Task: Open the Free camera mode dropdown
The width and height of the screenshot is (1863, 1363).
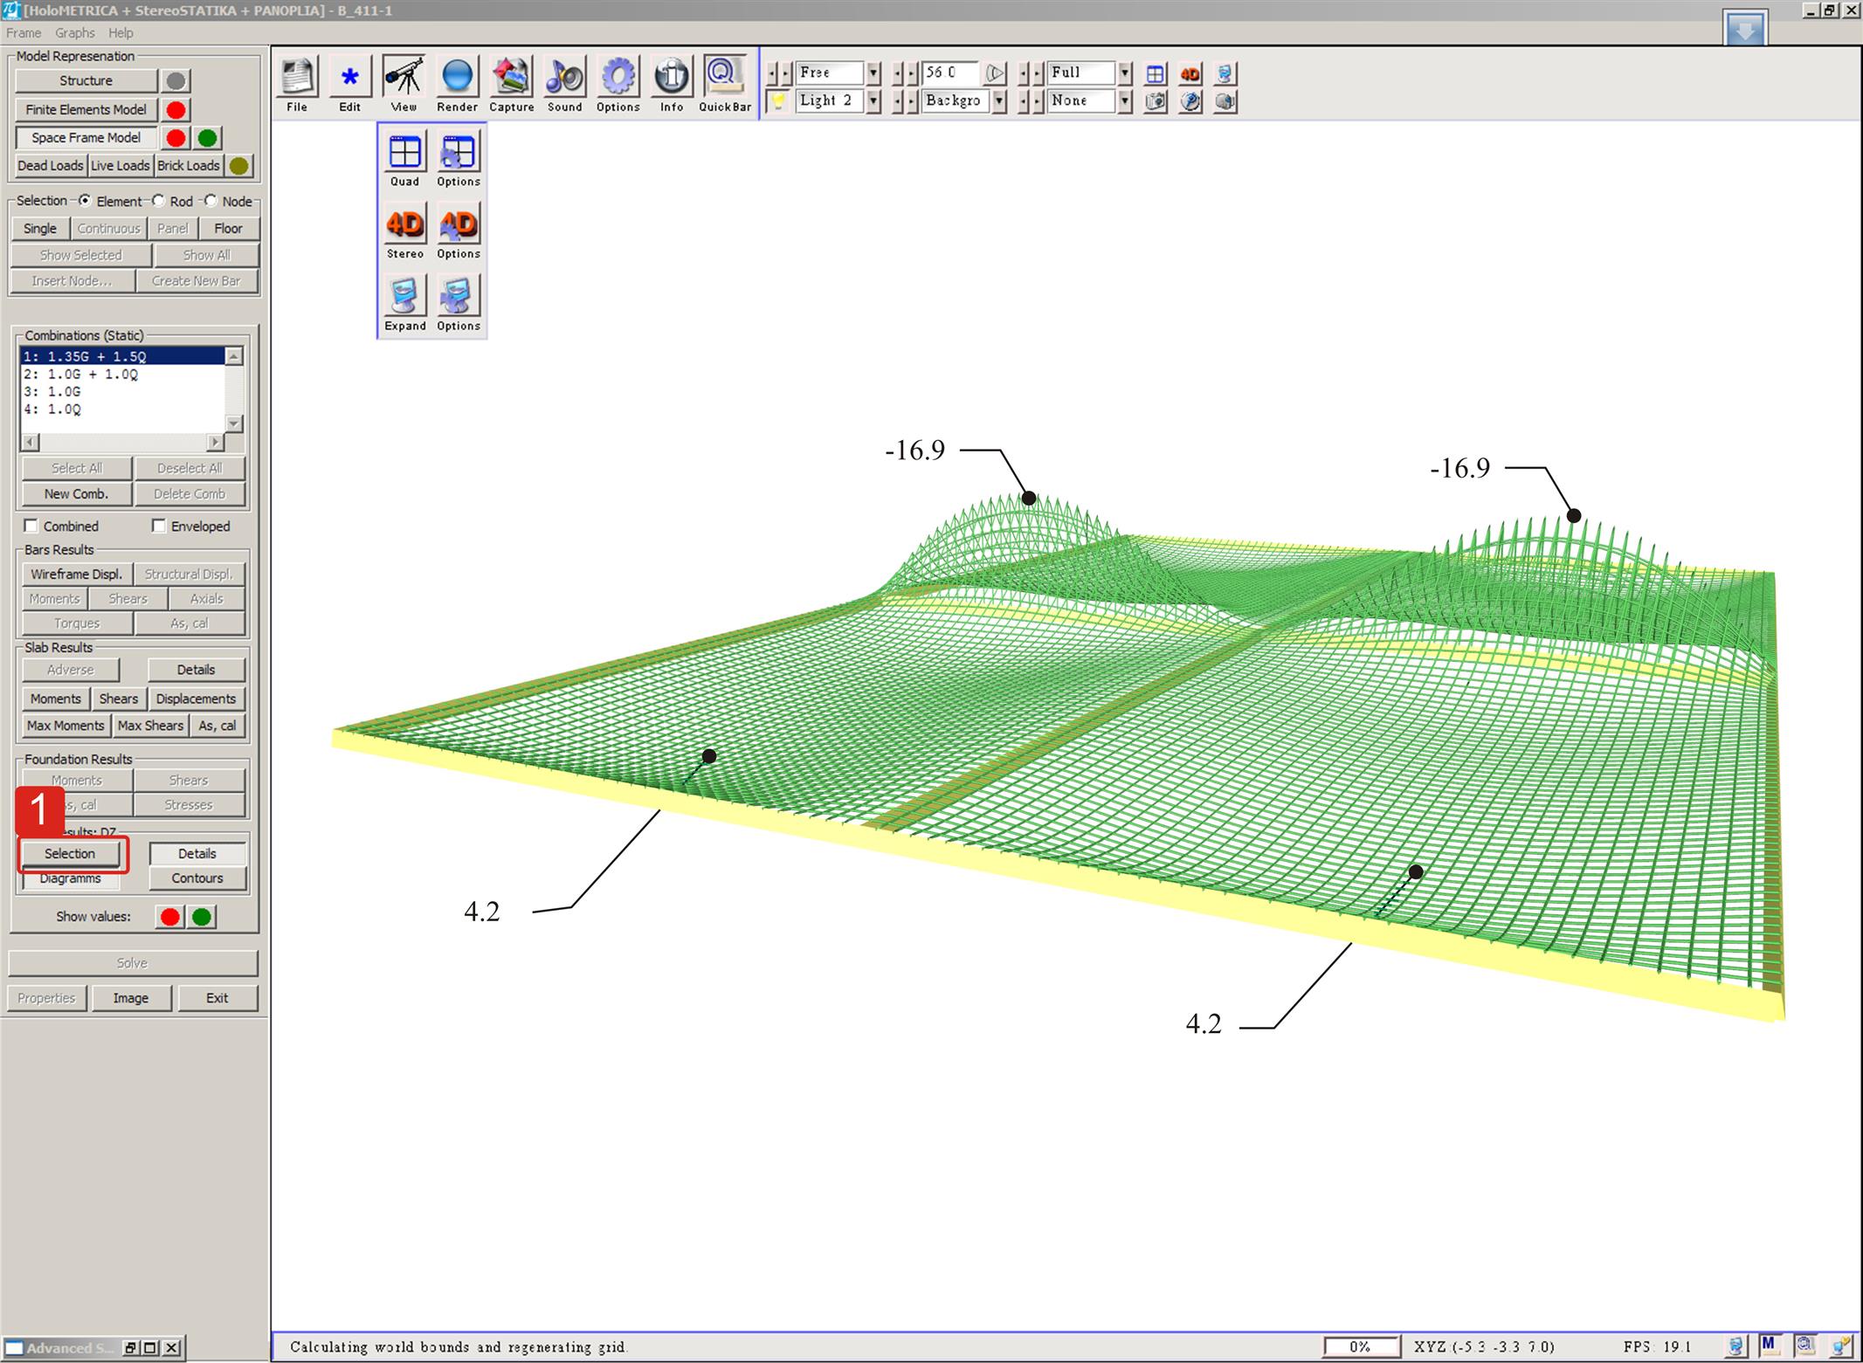Action: pyautogui.click(x=873, y=72)
